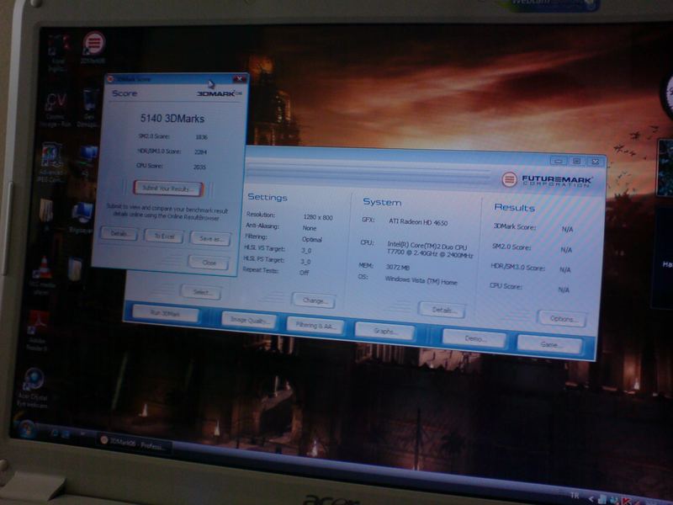Click the 3DMark Score N/A value
The image size is (673, 505).
coord(567,229)
